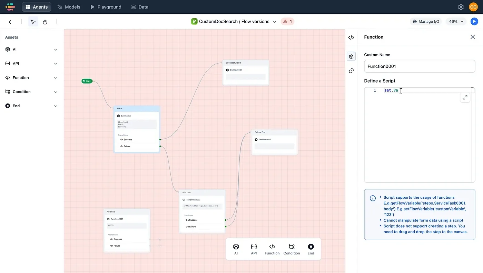Viewport: 483px width, 273px height.
Task: Add an AI step from the bottom palette
Action: [236, 249]
